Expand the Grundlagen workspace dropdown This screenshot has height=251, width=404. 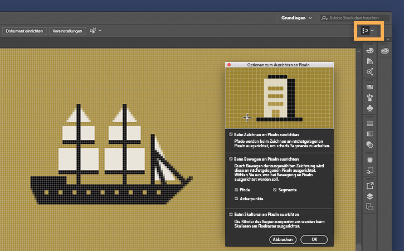(x=310, y=18)
